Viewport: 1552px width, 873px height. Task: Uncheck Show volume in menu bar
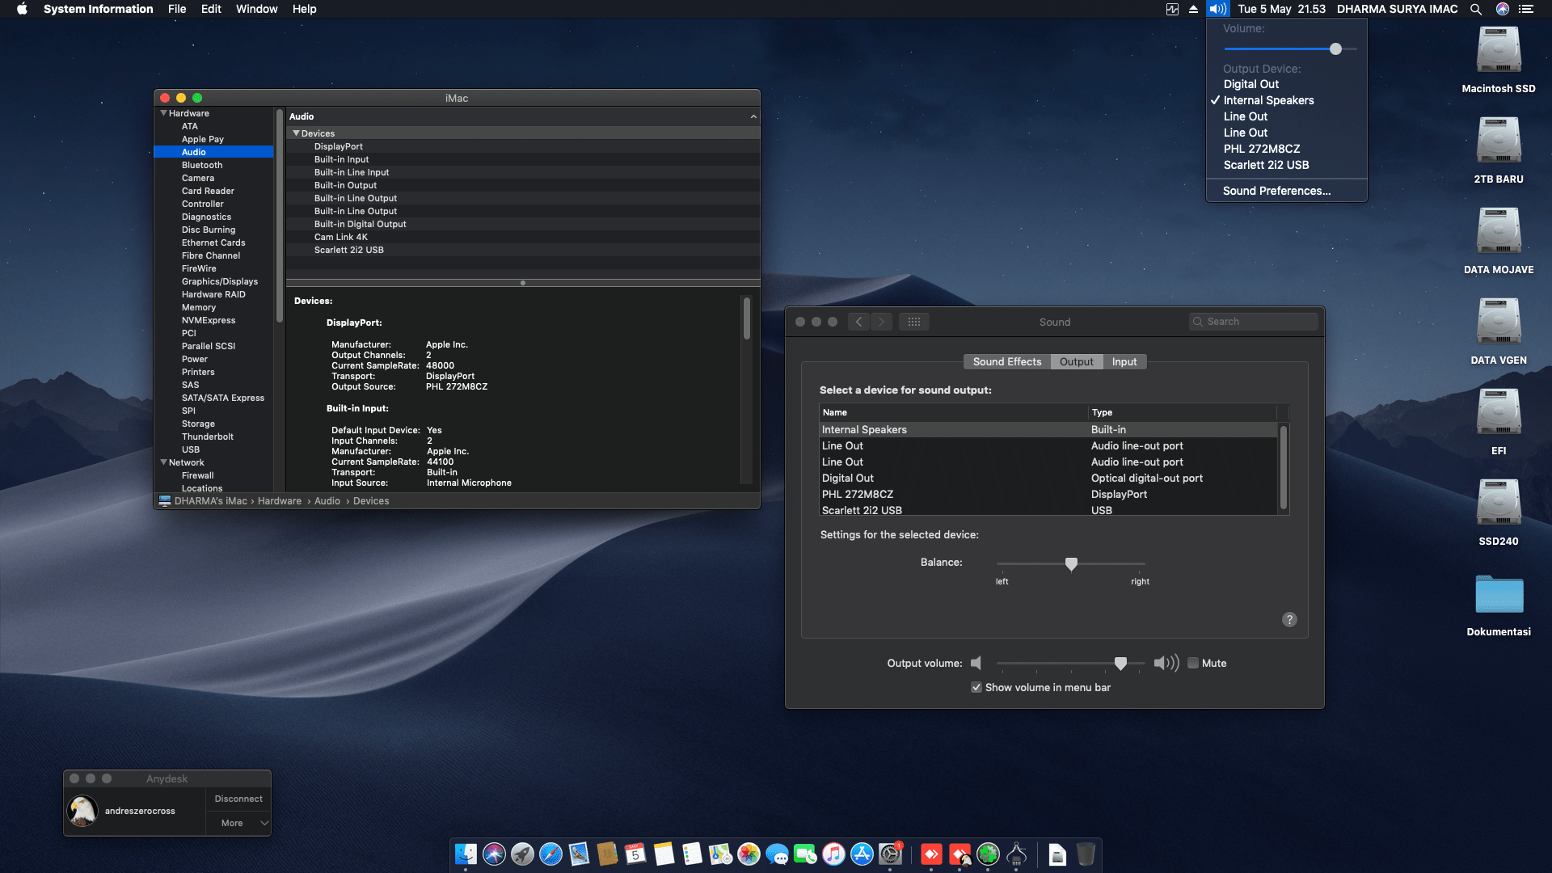976,687
